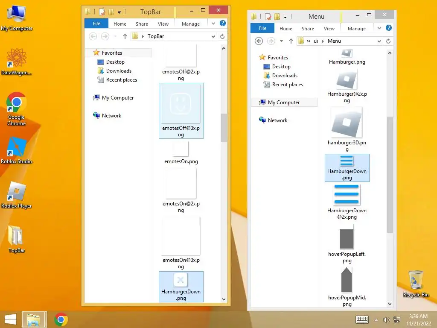The height and width of the screenshot is (328, 437).
Task: Show hidden tray icons arrow
Action: (x=376, y=319)
